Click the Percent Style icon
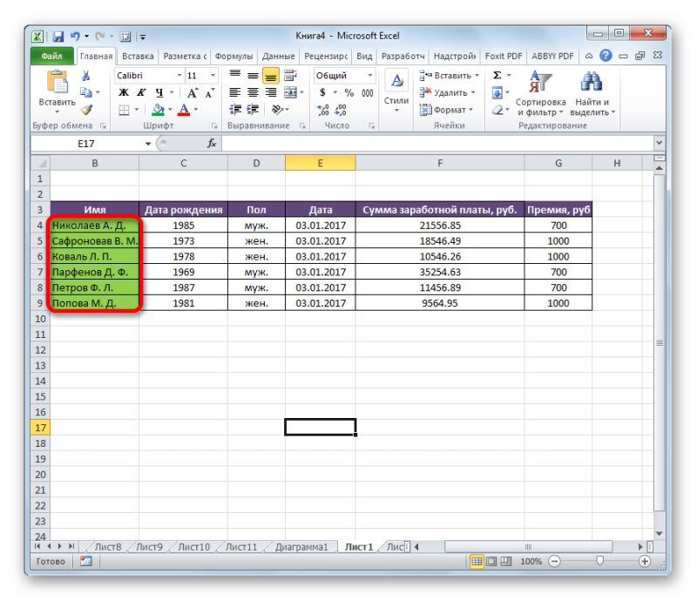This screenshot has height=601, width=697. click(349, 93)
